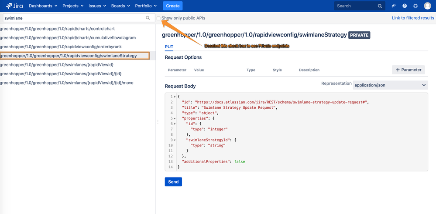Viewport: 436px width, 214px height.
Task: Click the Representation label
Action: coord(336,84)
